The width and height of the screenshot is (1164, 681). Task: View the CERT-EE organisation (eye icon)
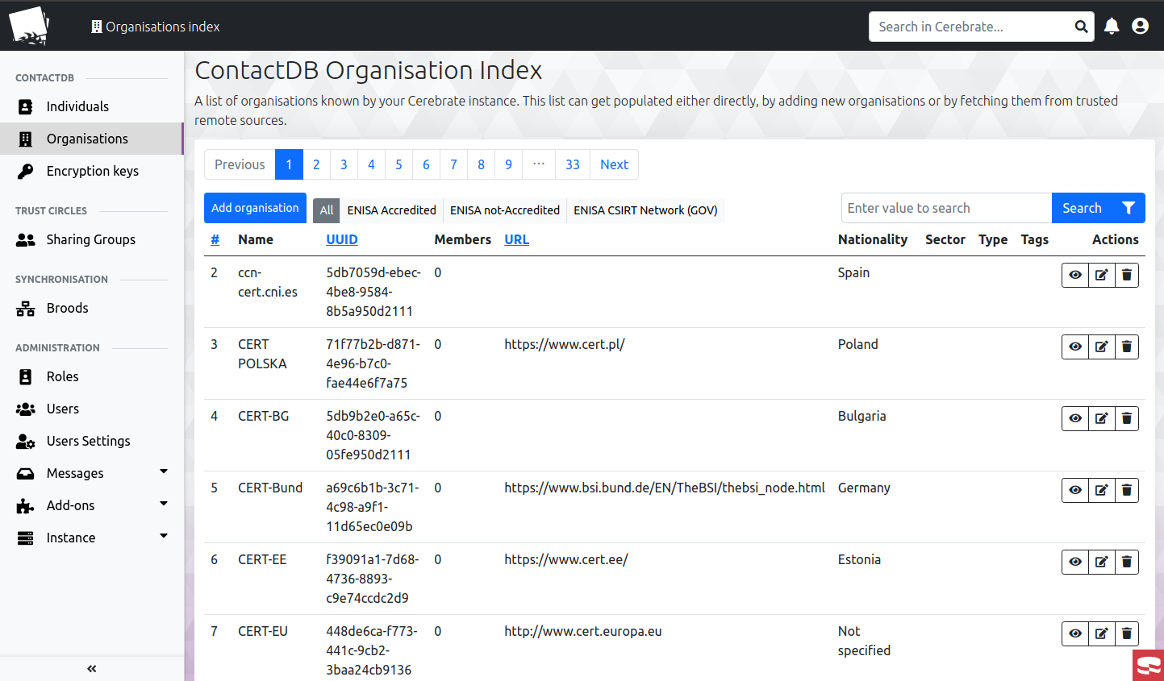pos(1075,562)
